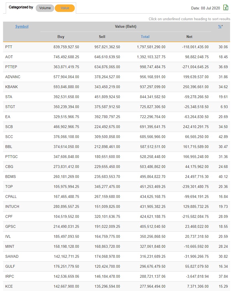Sort results by Symbol column
232x291 pixels.
[22, 27]
